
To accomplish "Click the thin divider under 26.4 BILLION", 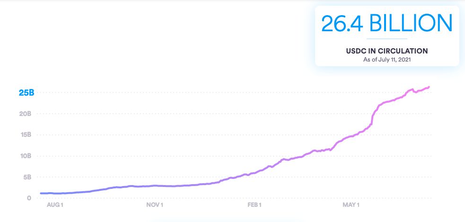I will pos(386,38).
